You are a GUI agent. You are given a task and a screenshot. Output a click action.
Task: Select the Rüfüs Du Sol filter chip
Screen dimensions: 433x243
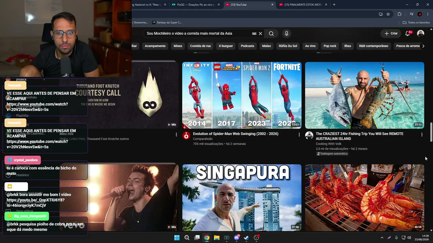pos(288,46)
